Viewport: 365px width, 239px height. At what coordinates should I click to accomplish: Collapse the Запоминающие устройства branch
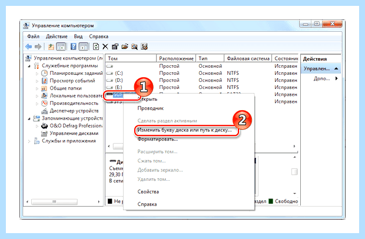(x=29, y=119)
